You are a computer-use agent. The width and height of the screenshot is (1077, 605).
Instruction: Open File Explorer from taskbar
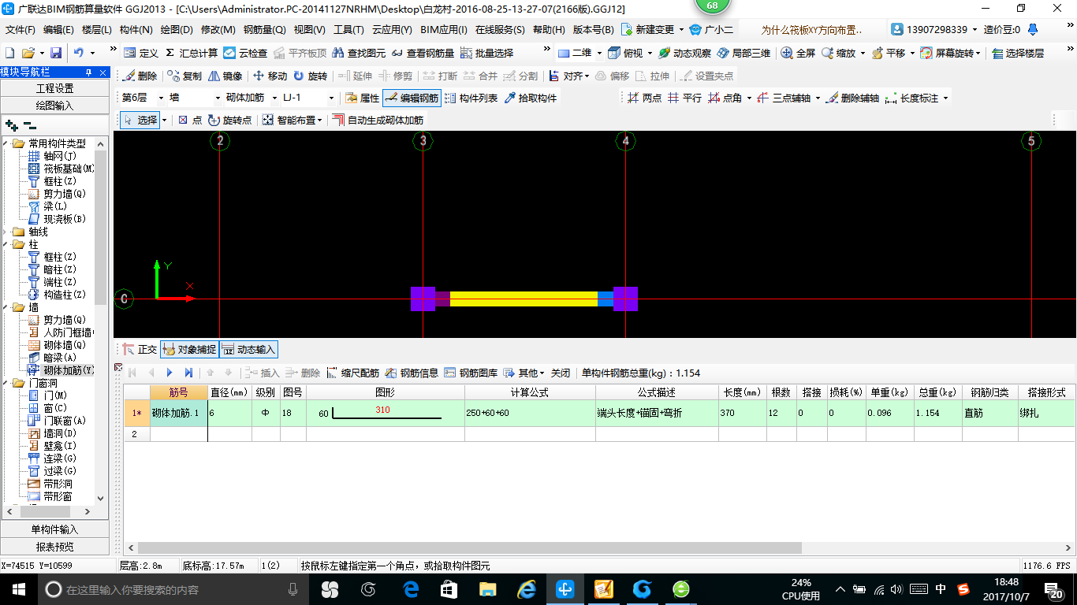point(487,589)
